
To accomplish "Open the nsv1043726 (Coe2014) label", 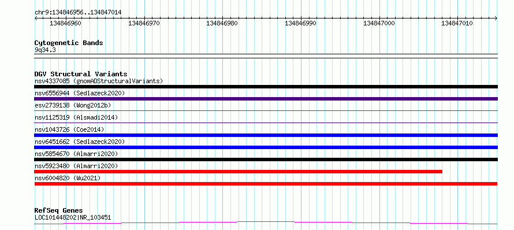I will click(x=69, y=129).
